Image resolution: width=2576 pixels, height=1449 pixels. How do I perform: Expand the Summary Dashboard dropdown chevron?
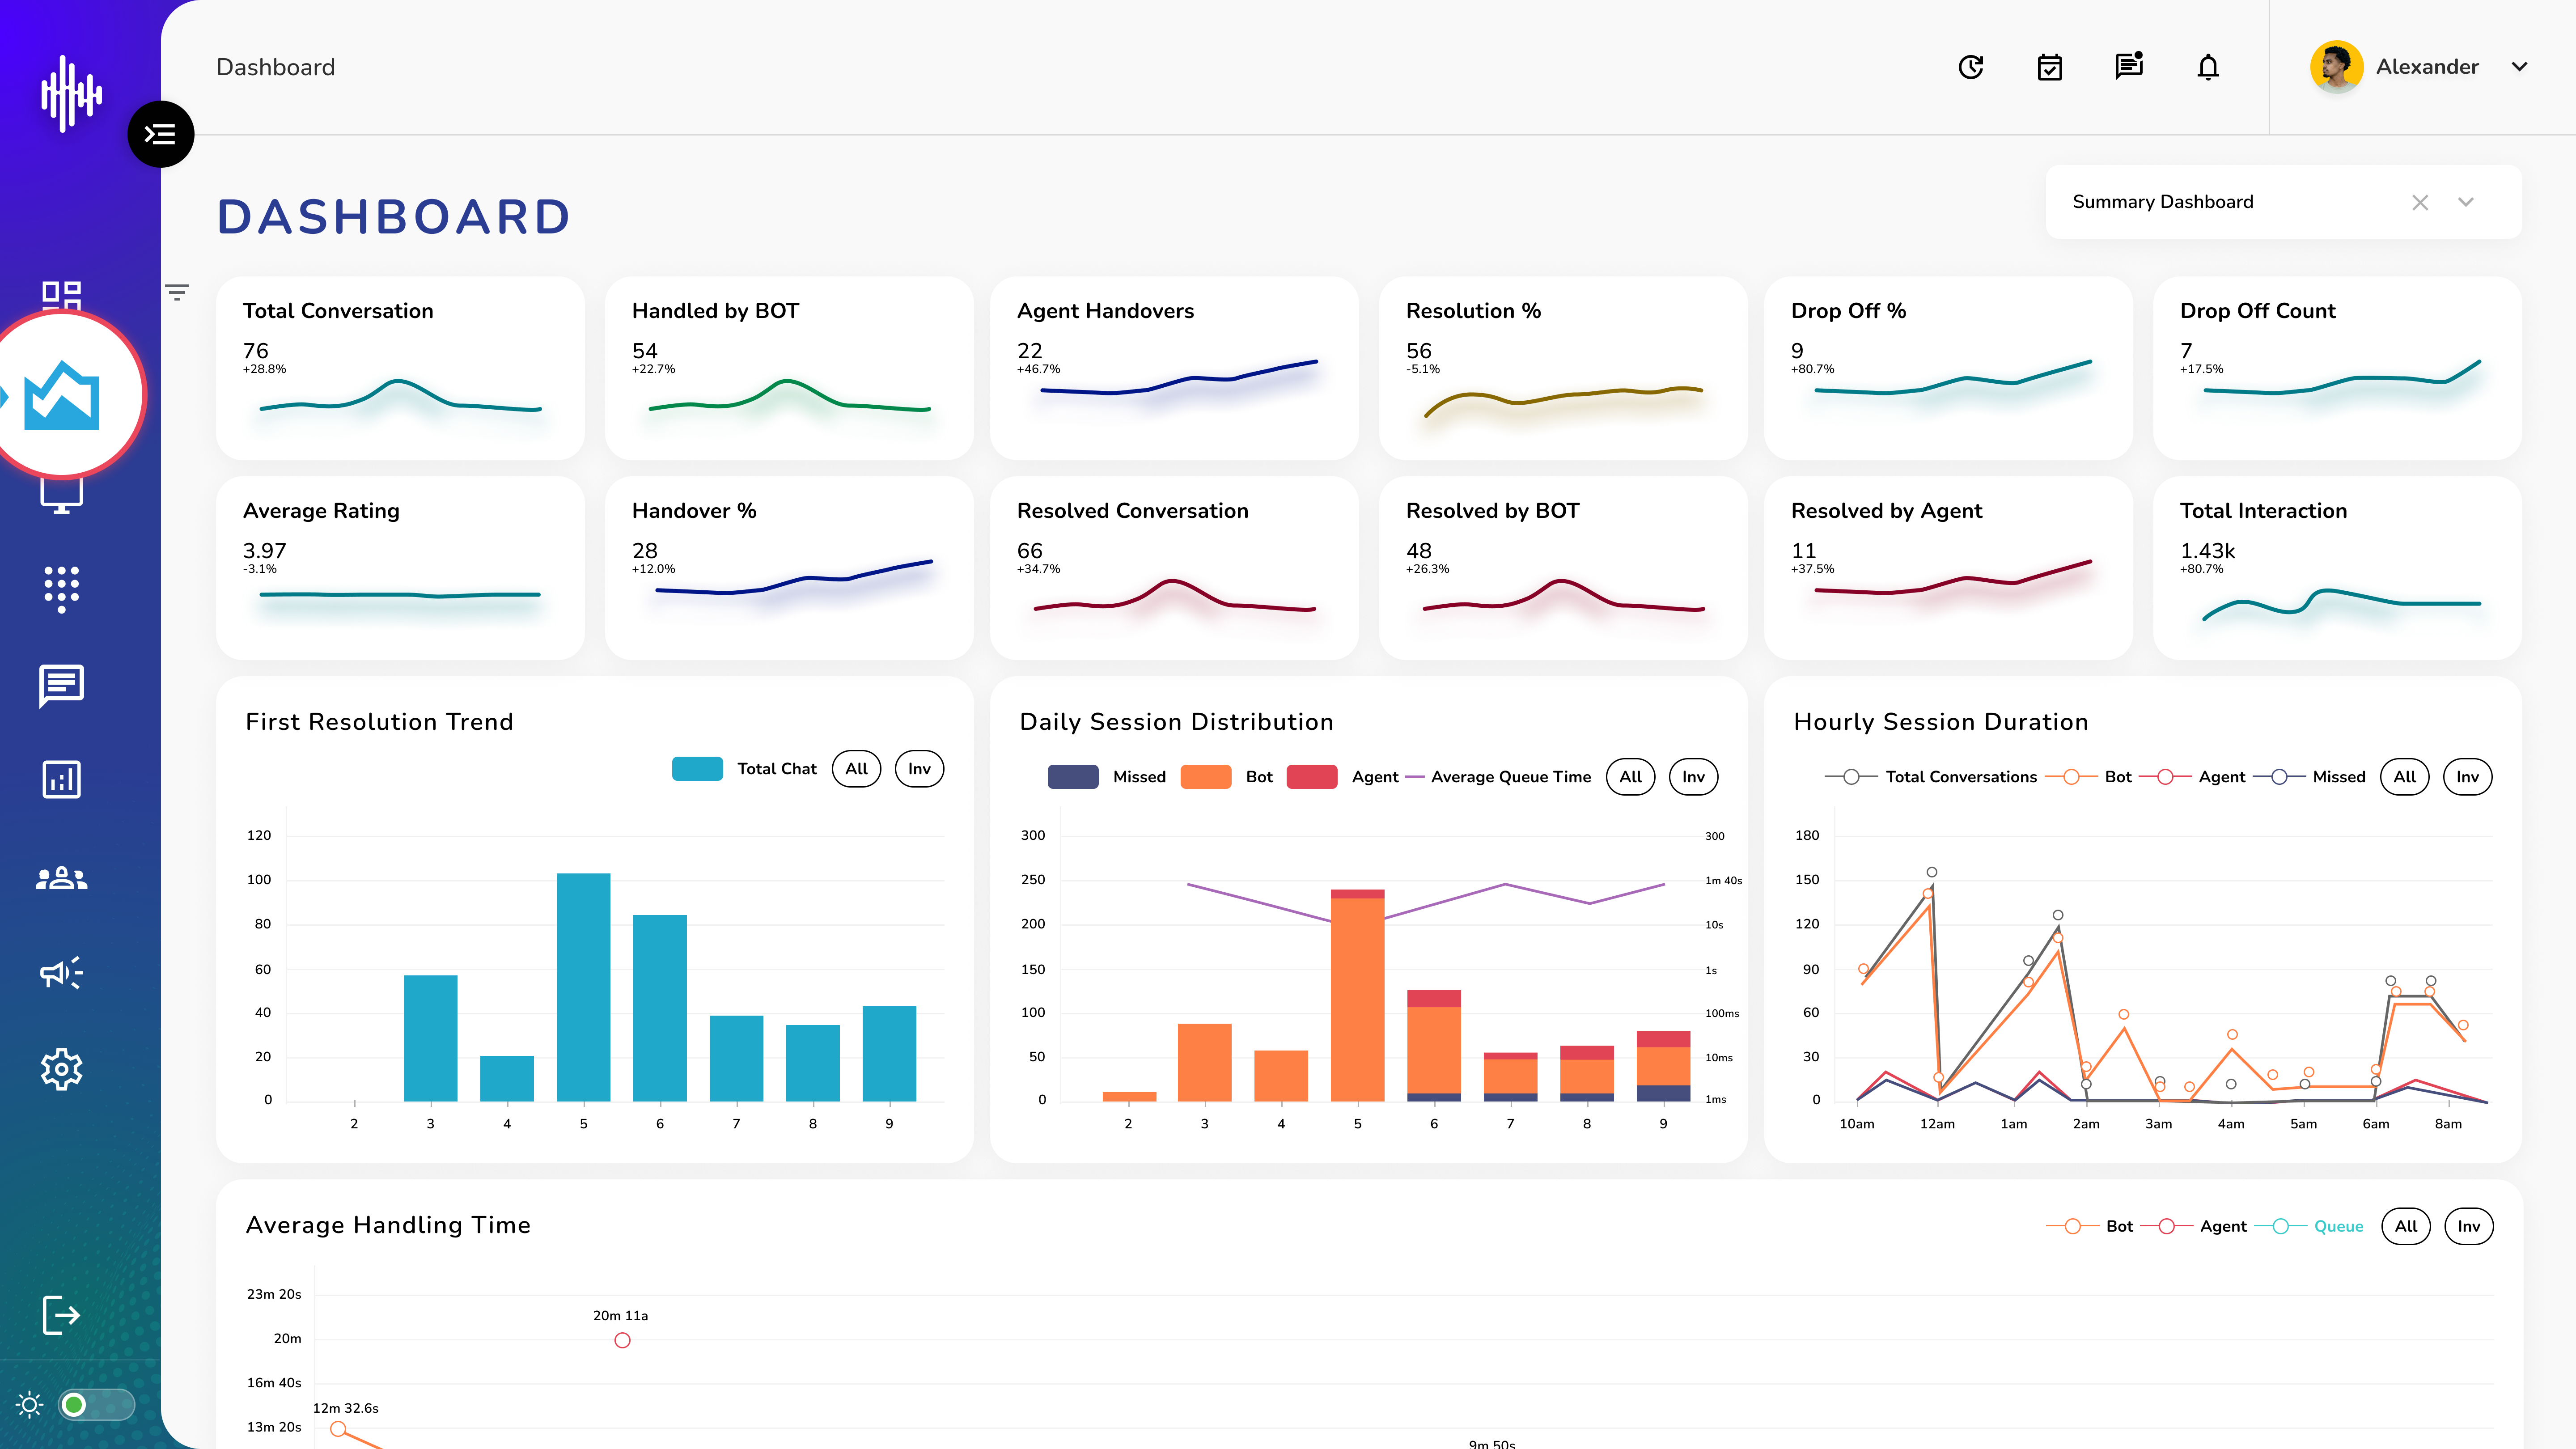(x=2466, y=202)
